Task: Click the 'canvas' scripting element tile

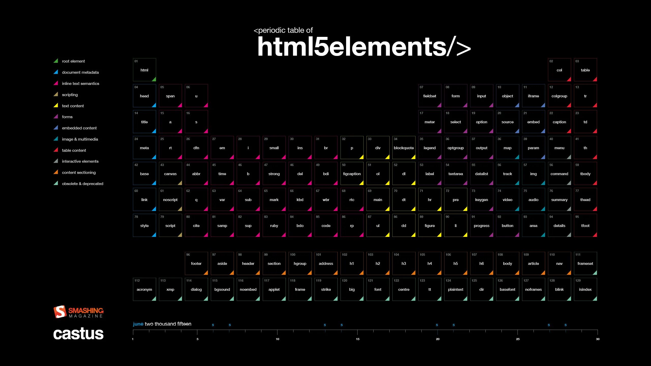Action: tap(170, 173)
